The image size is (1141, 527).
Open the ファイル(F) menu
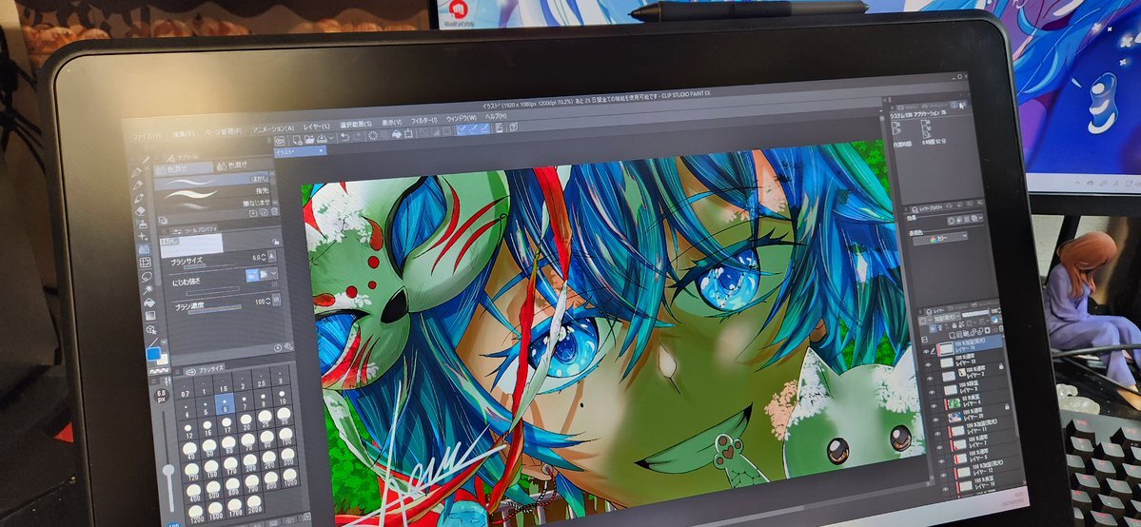tap(147, 136)
